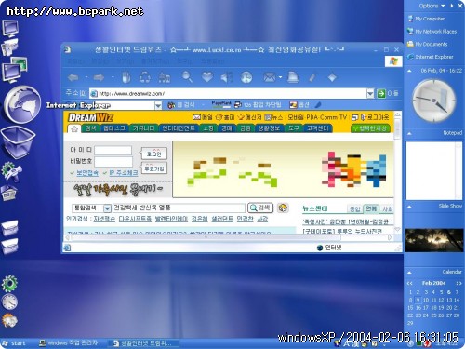Switch to the Windows 작업 관리자 taskbar item

click(x=69, y=343)
